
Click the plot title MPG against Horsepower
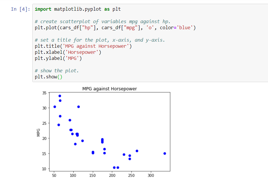[109, 89]
